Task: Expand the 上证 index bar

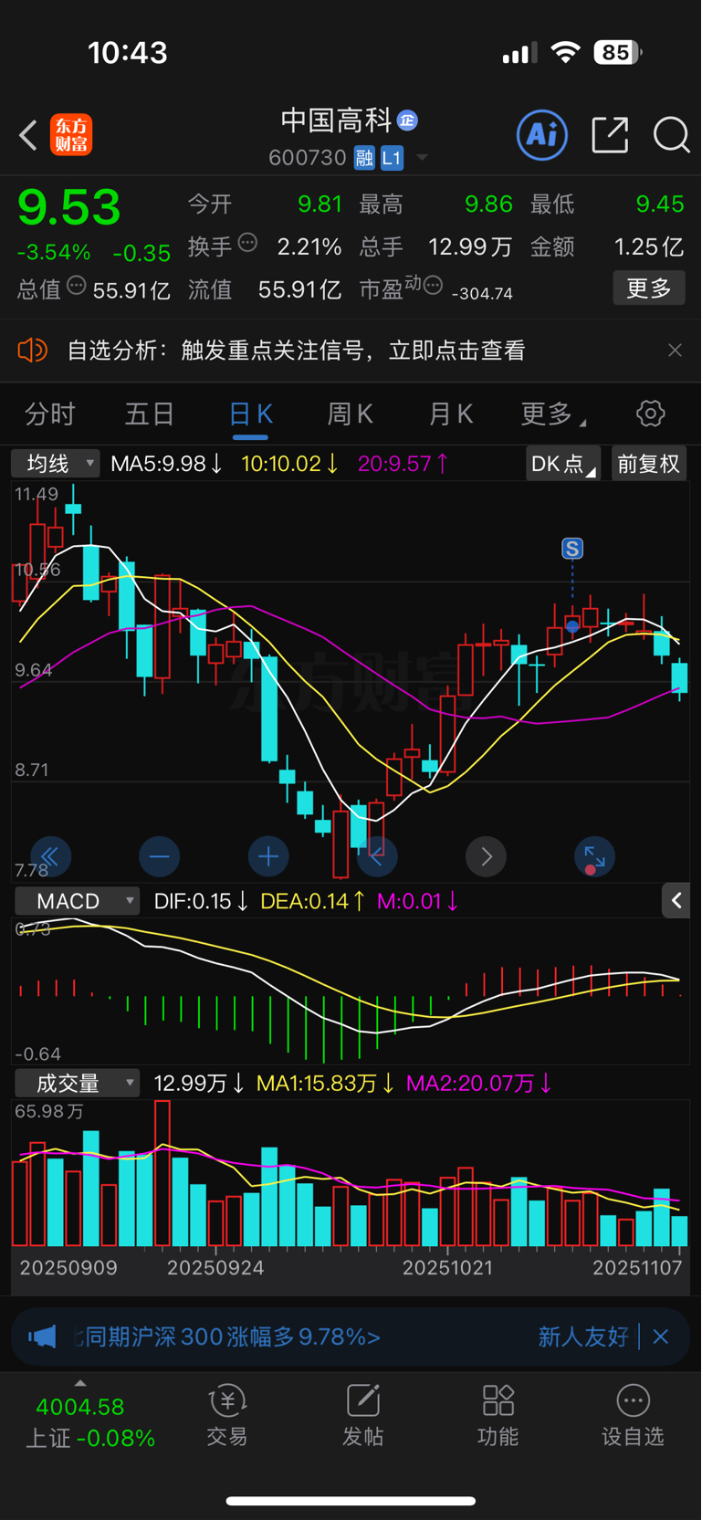Action: click(x=80, y=1384)
